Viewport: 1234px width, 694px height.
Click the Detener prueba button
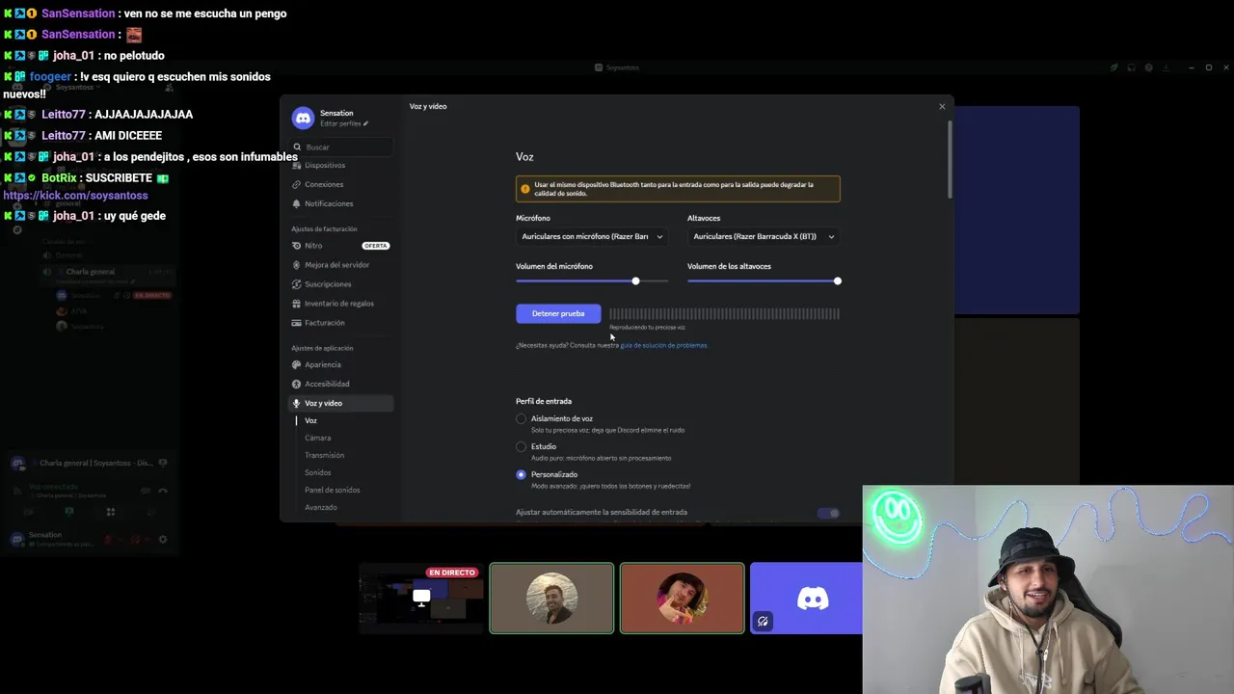coord(558,313)
